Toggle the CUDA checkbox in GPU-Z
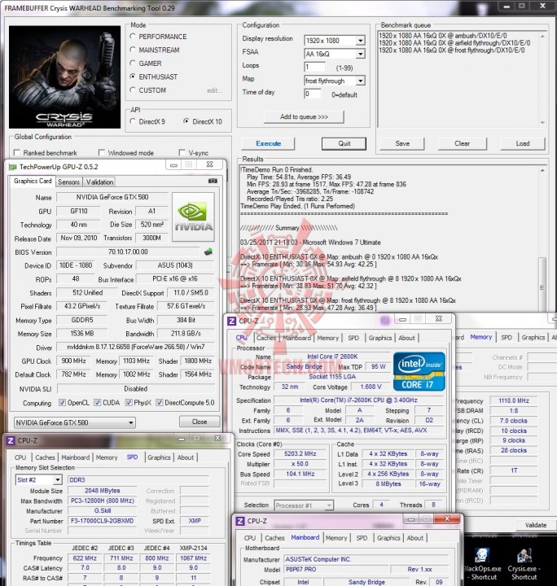557x586 pixels. pyautogui.click(x=97, y=403)
